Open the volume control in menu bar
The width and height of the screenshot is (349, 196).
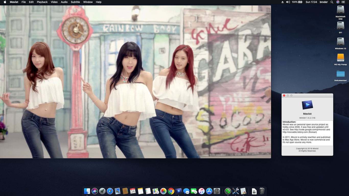click(288, 2)
